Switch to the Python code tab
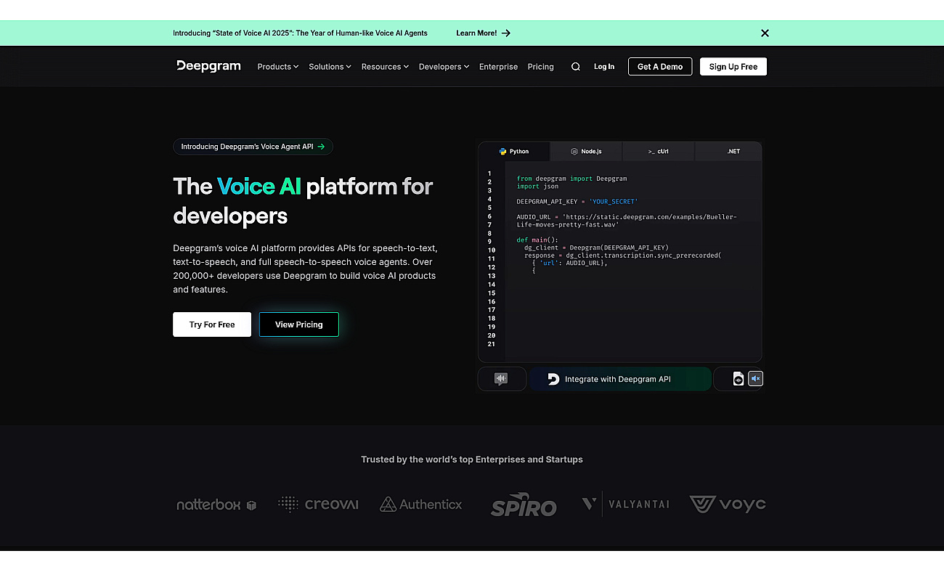The width and height of the screenshot is (944, 572). coord(514,152)
